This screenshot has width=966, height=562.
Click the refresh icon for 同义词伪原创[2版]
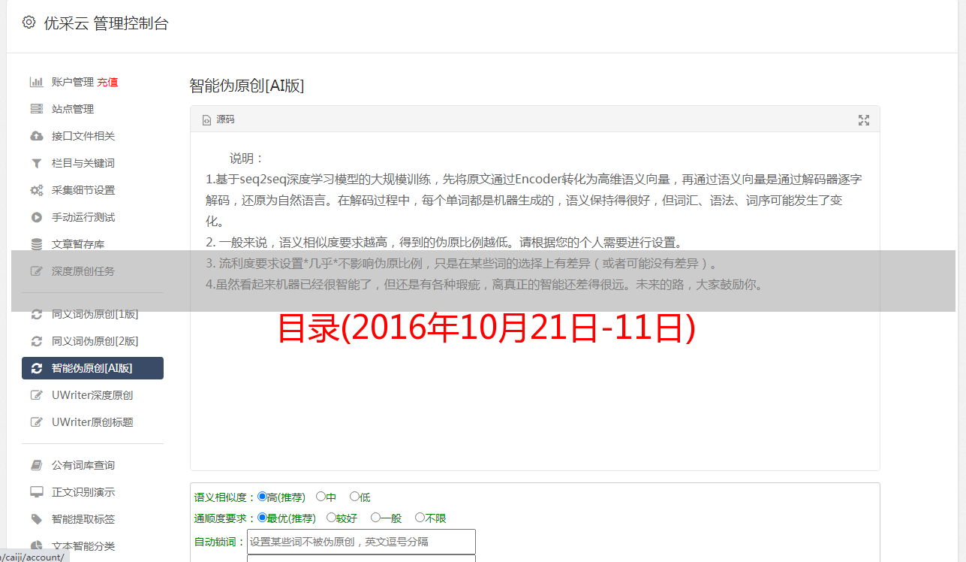[x=36, y=341]
